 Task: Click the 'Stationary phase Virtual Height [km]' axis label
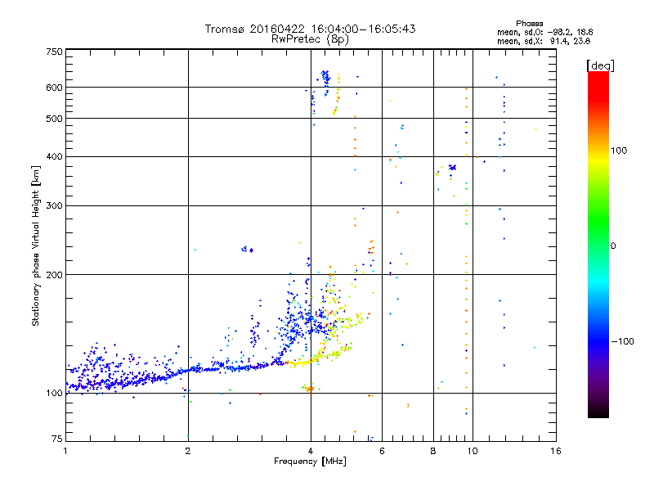click(35, 246)
